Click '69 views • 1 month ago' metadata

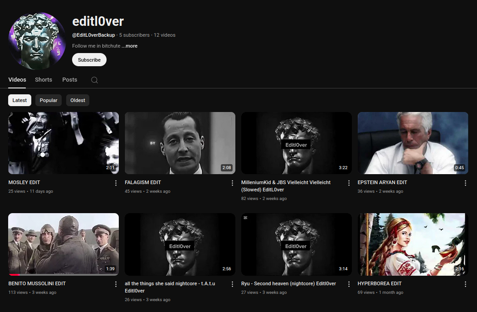pyautogui.click(x=380, y=292)
